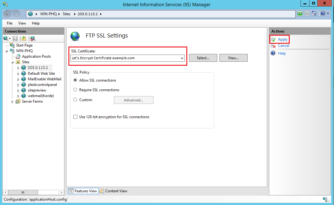The width and height of the screenshot is (334, 205).
Task: Click the Connections pane horizontal scrollbar
Action: pyautogui.click(x=33, y=192)
